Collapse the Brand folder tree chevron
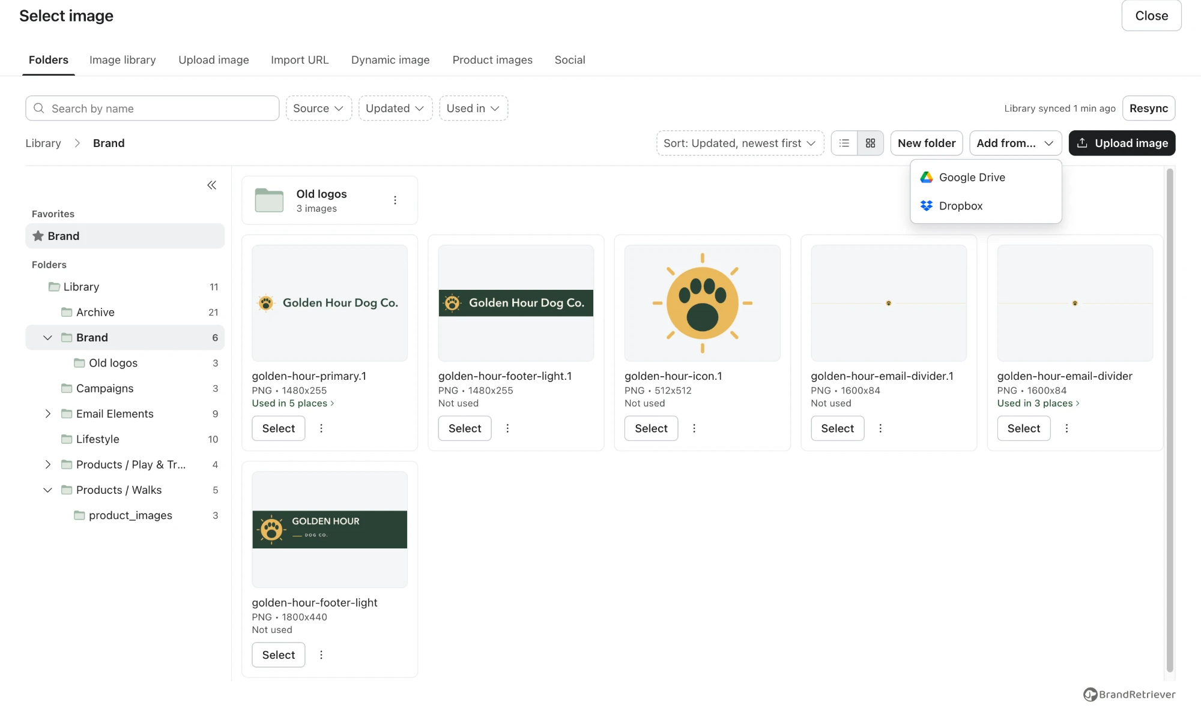 (x=47, y=337)
